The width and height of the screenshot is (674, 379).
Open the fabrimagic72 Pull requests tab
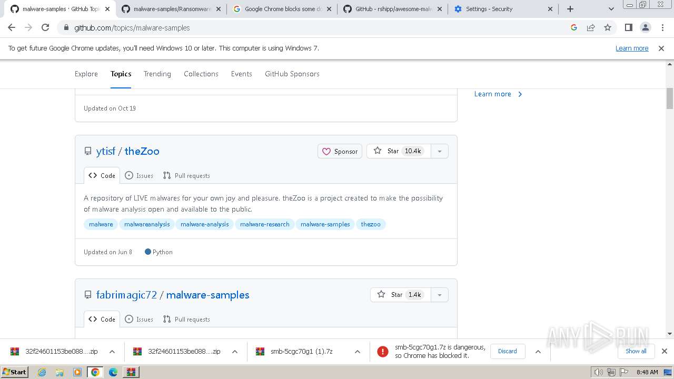186,320
